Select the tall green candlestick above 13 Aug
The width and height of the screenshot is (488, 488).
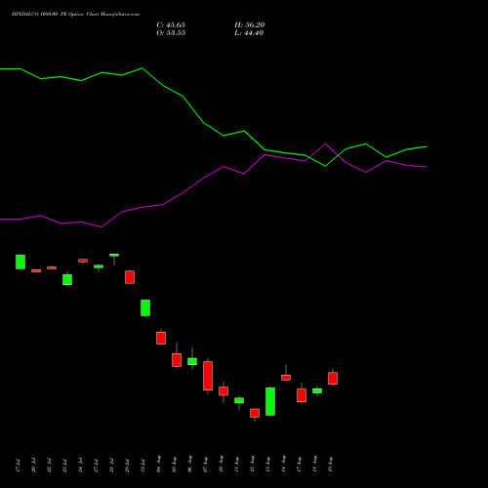(270, 401)
